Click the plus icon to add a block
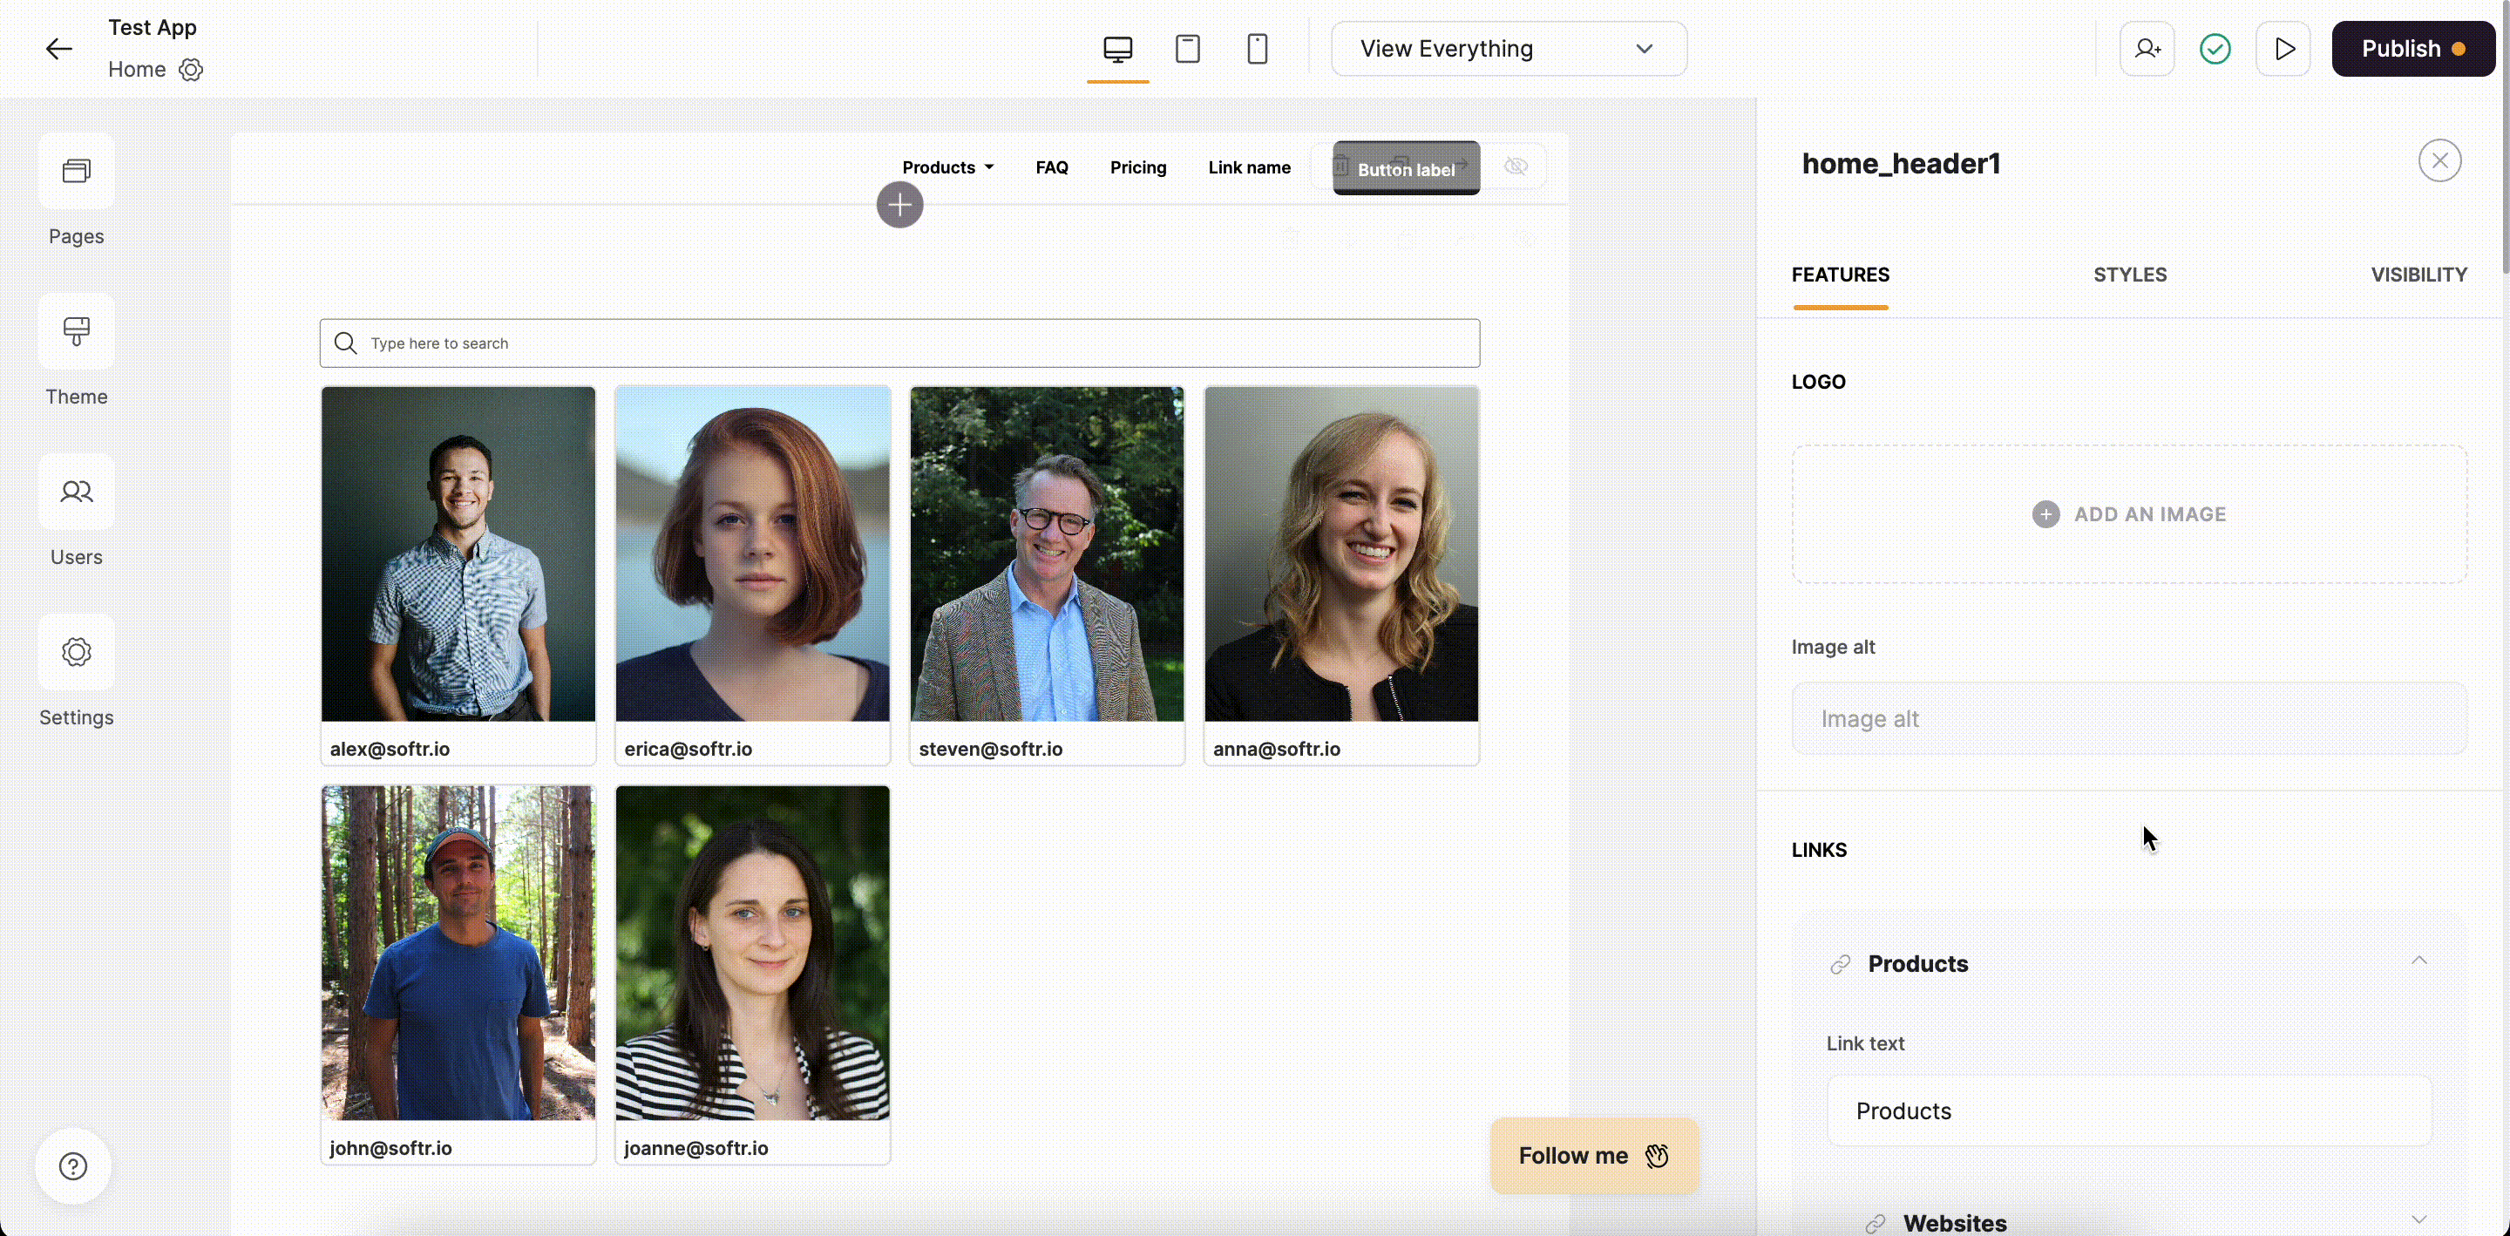 (899, 205)
